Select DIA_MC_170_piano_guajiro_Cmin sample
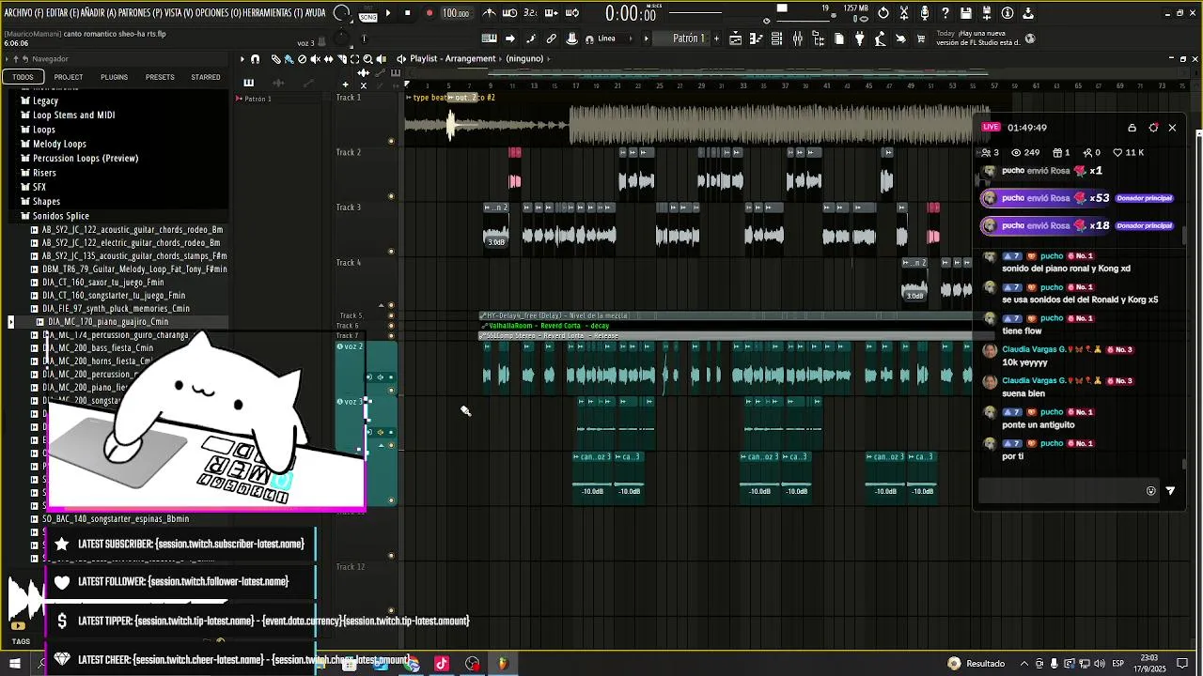Image resolution: width=1203 pixels, height=676 pixels. coord(108,322)
